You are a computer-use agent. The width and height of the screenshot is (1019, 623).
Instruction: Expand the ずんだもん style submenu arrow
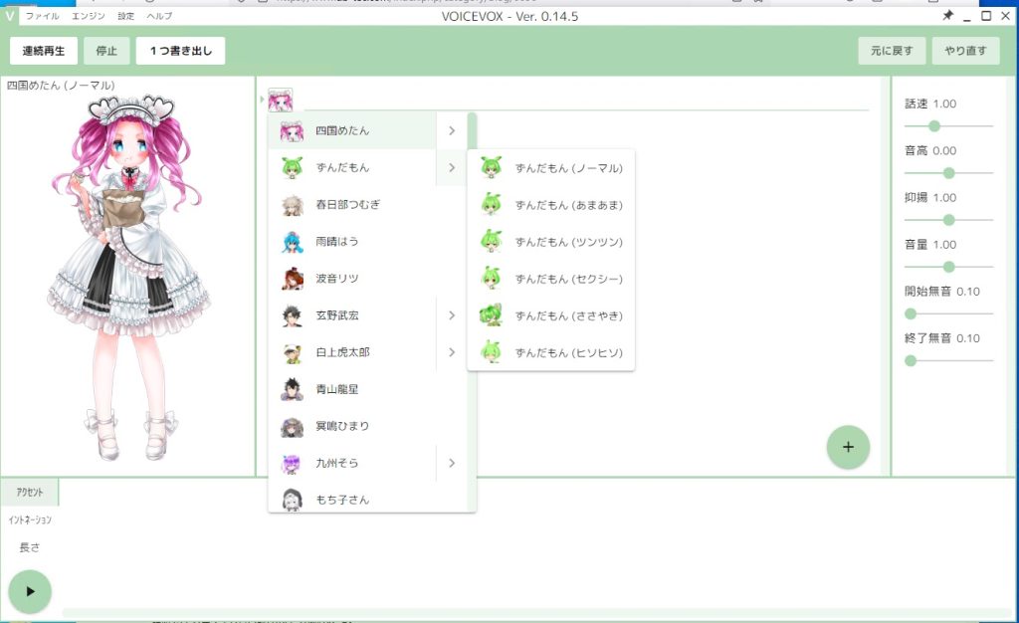(x=452, y=167)
